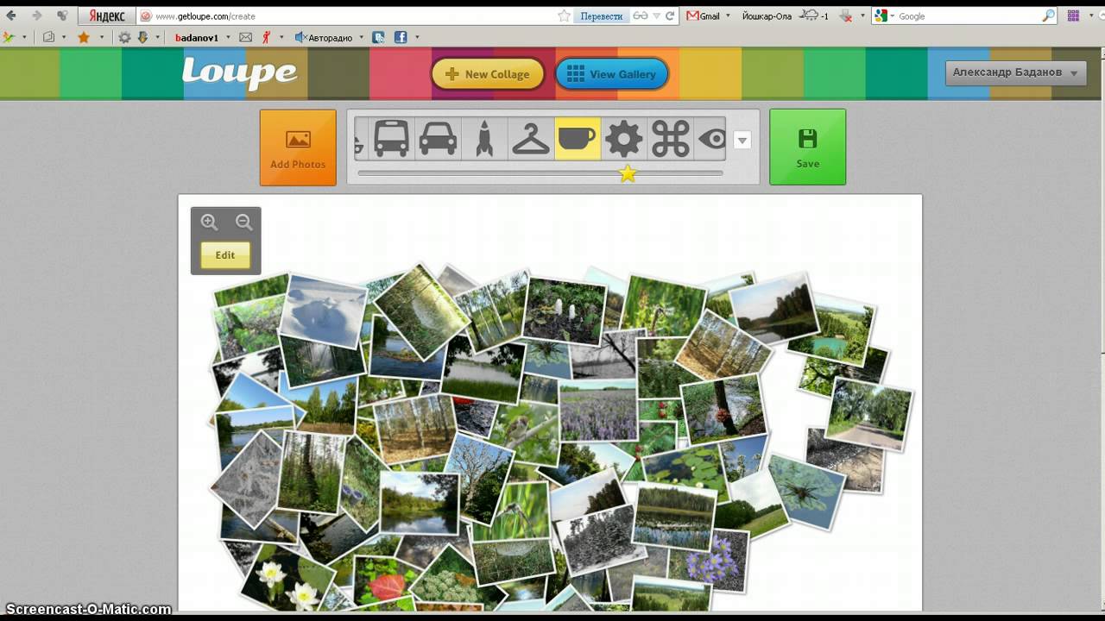Screen dimensions: 1105x621
Task: Click the browser forward arrow
Action: pos(36,16)
